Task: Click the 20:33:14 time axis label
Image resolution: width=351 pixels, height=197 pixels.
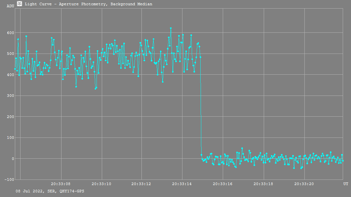Action: pos(182,183)
